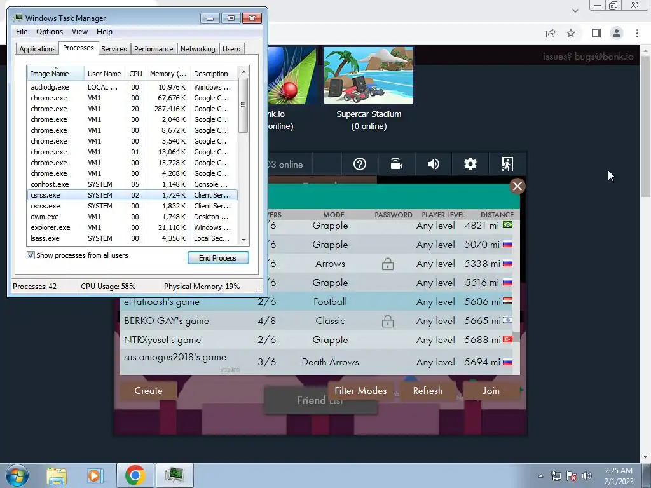Viewport: 651px width, 488px height.
Task: Switch to the Users tab
Action: click(231, 48)
